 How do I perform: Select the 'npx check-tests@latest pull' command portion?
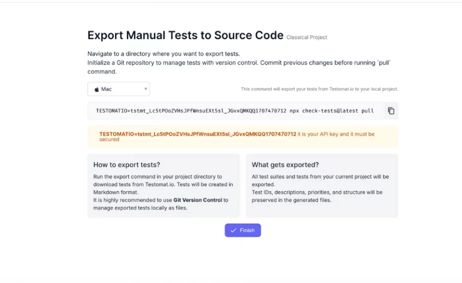(332, 111)
